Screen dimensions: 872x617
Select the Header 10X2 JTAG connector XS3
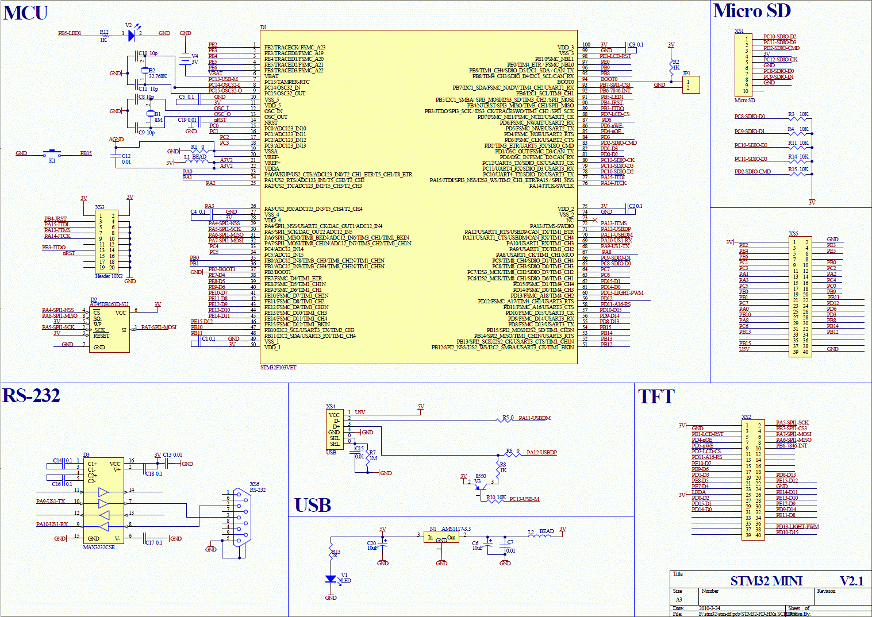(107, 242)
